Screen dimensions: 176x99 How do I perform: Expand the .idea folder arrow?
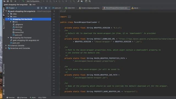tap(9, 14)
